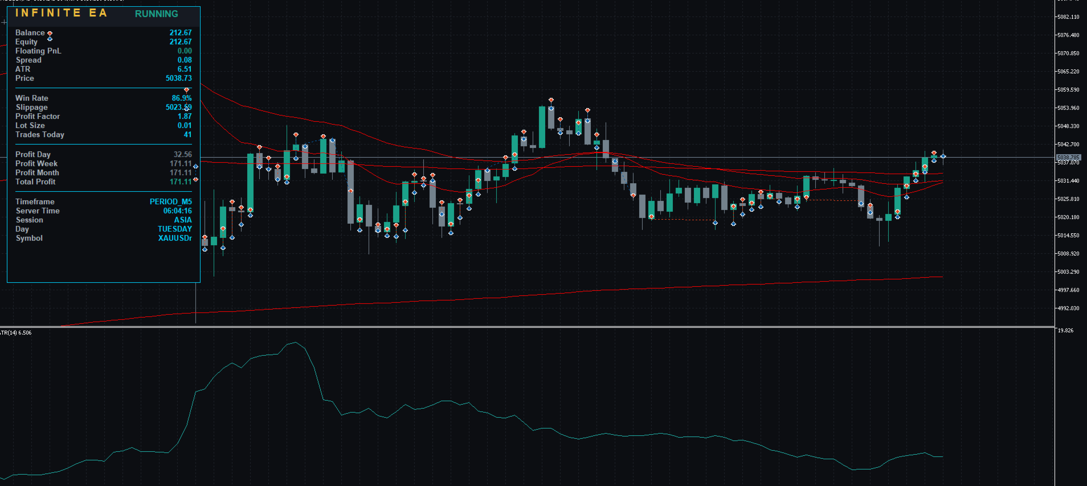The height and width of the screenshot is (486, 1087).
Task: Click the 5042.700 price axis label
Action: pyautogui.click(x=1068, y=145)
